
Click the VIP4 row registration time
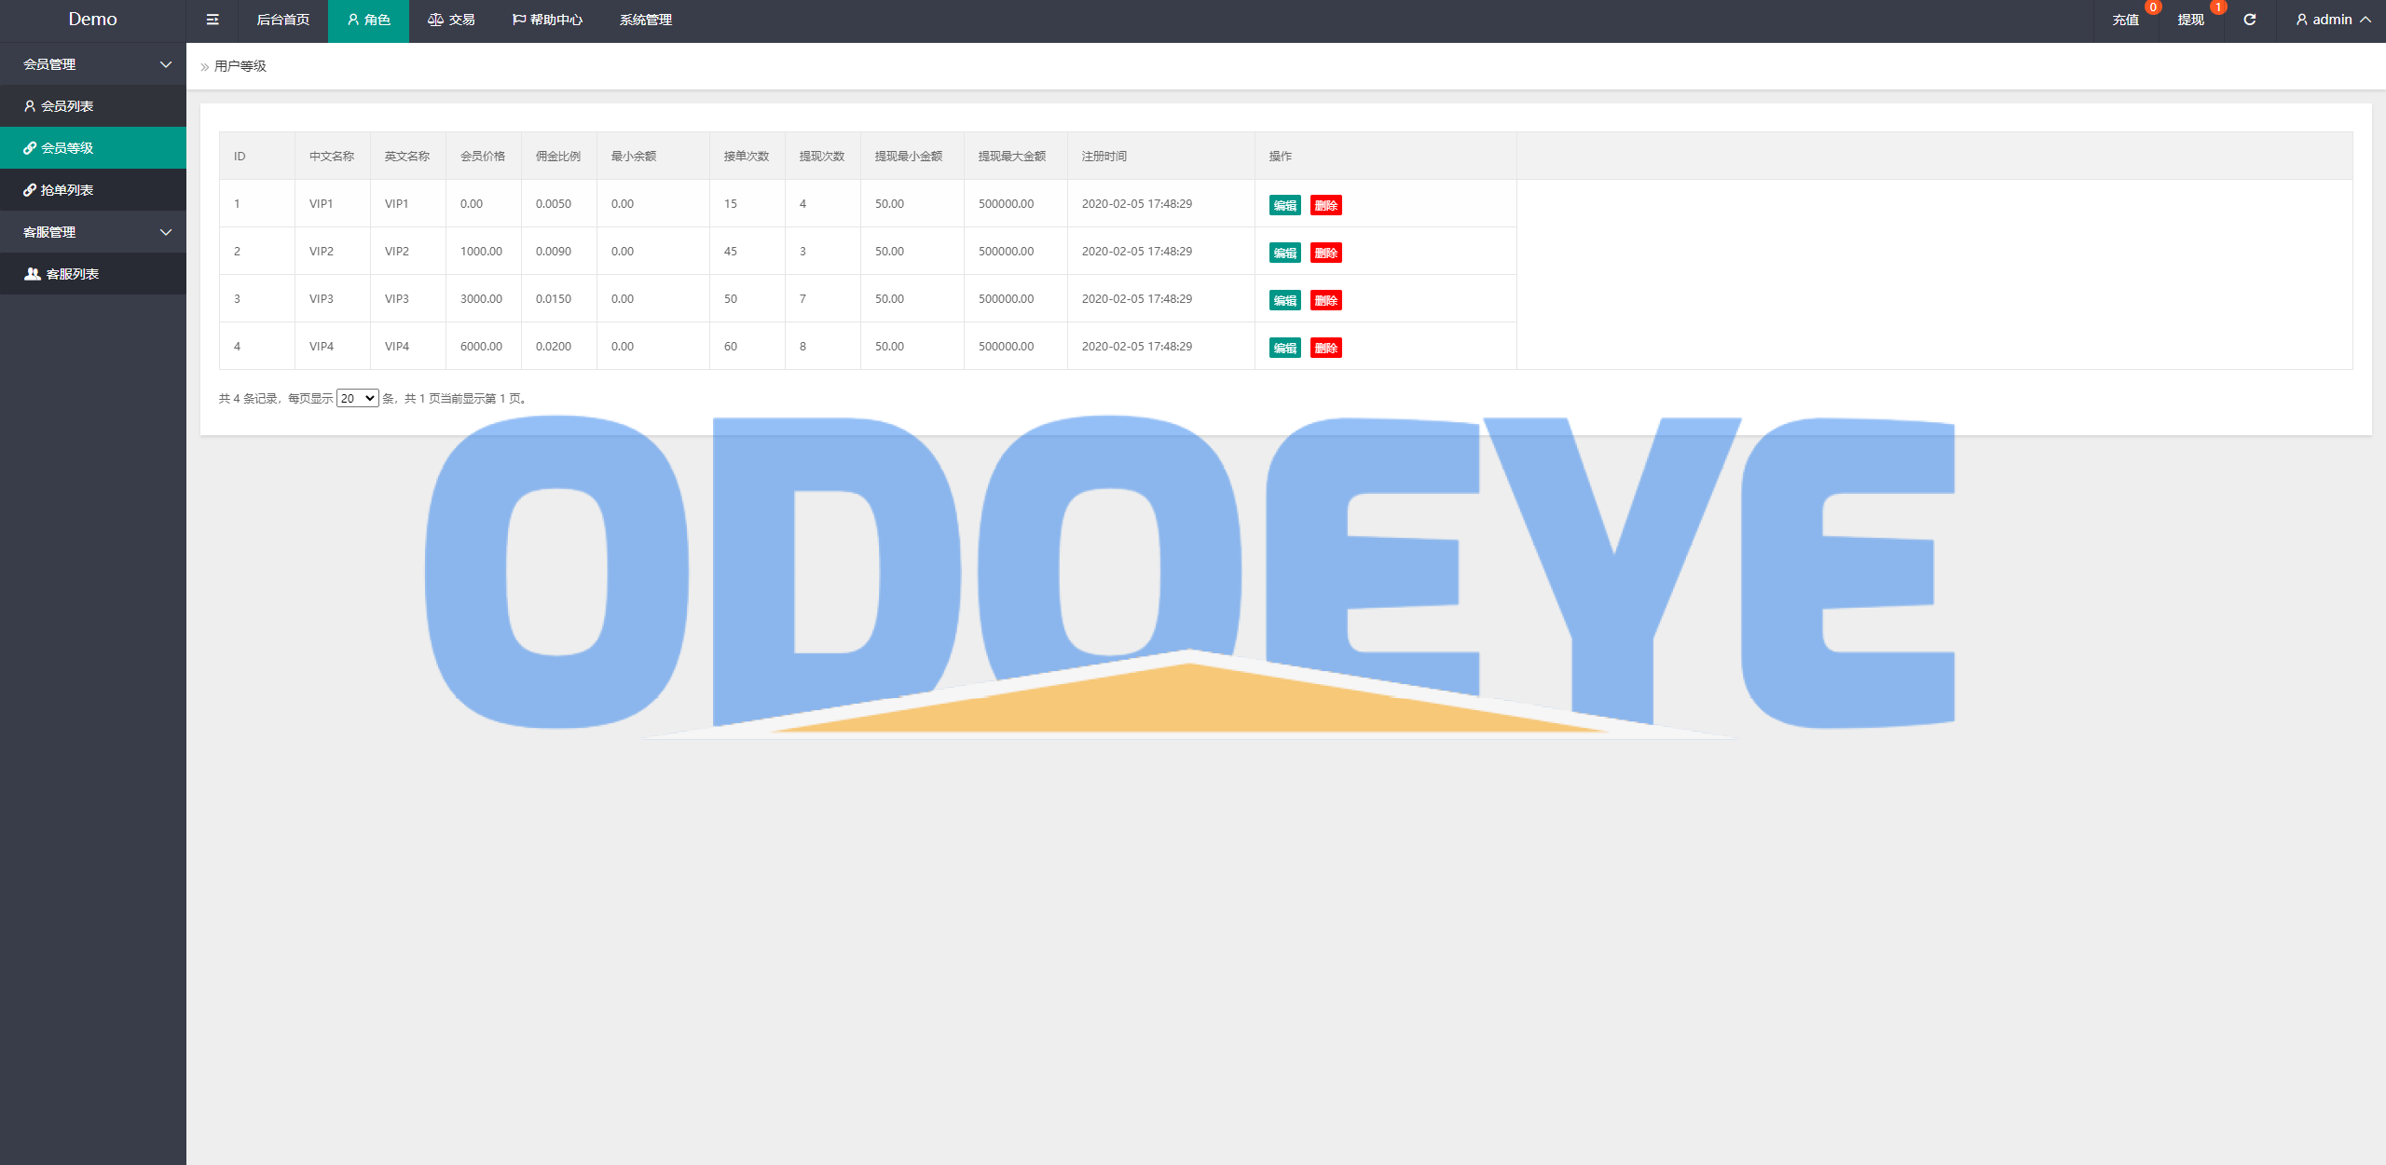tap(1137, 347)
